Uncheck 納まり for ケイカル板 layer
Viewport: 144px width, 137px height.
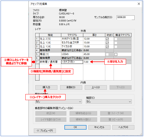(x=107, y=47)
